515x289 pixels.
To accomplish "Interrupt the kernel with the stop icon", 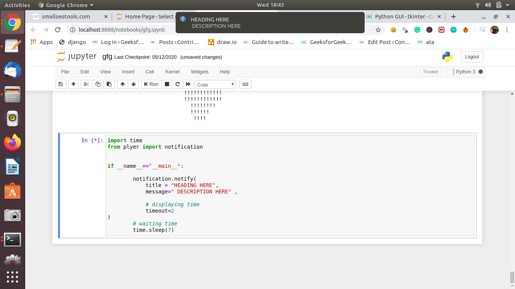I will 167,84.
